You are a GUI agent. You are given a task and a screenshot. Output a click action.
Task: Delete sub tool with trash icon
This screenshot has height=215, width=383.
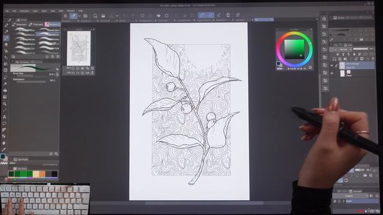(x=58, y=57)
